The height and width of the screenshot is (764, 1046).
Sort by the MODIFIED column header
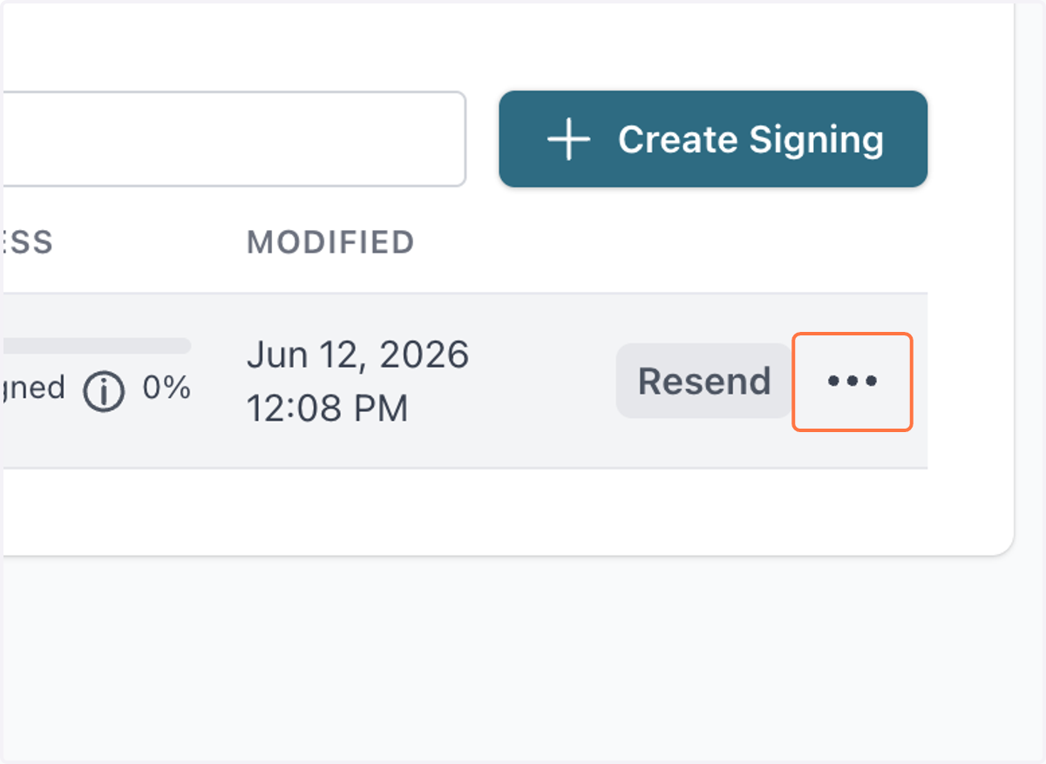(x=330, y=242)
